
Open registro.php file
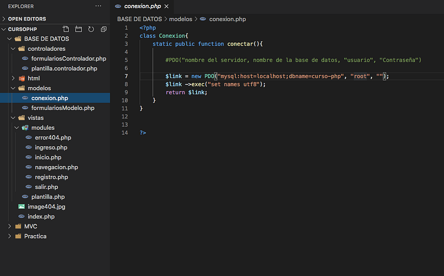point(55,177)
